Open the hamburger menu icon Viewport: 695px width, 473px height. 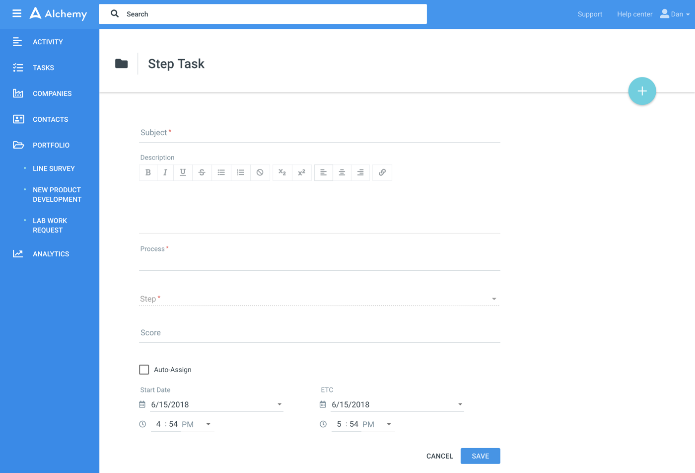(x=17, y=13)
